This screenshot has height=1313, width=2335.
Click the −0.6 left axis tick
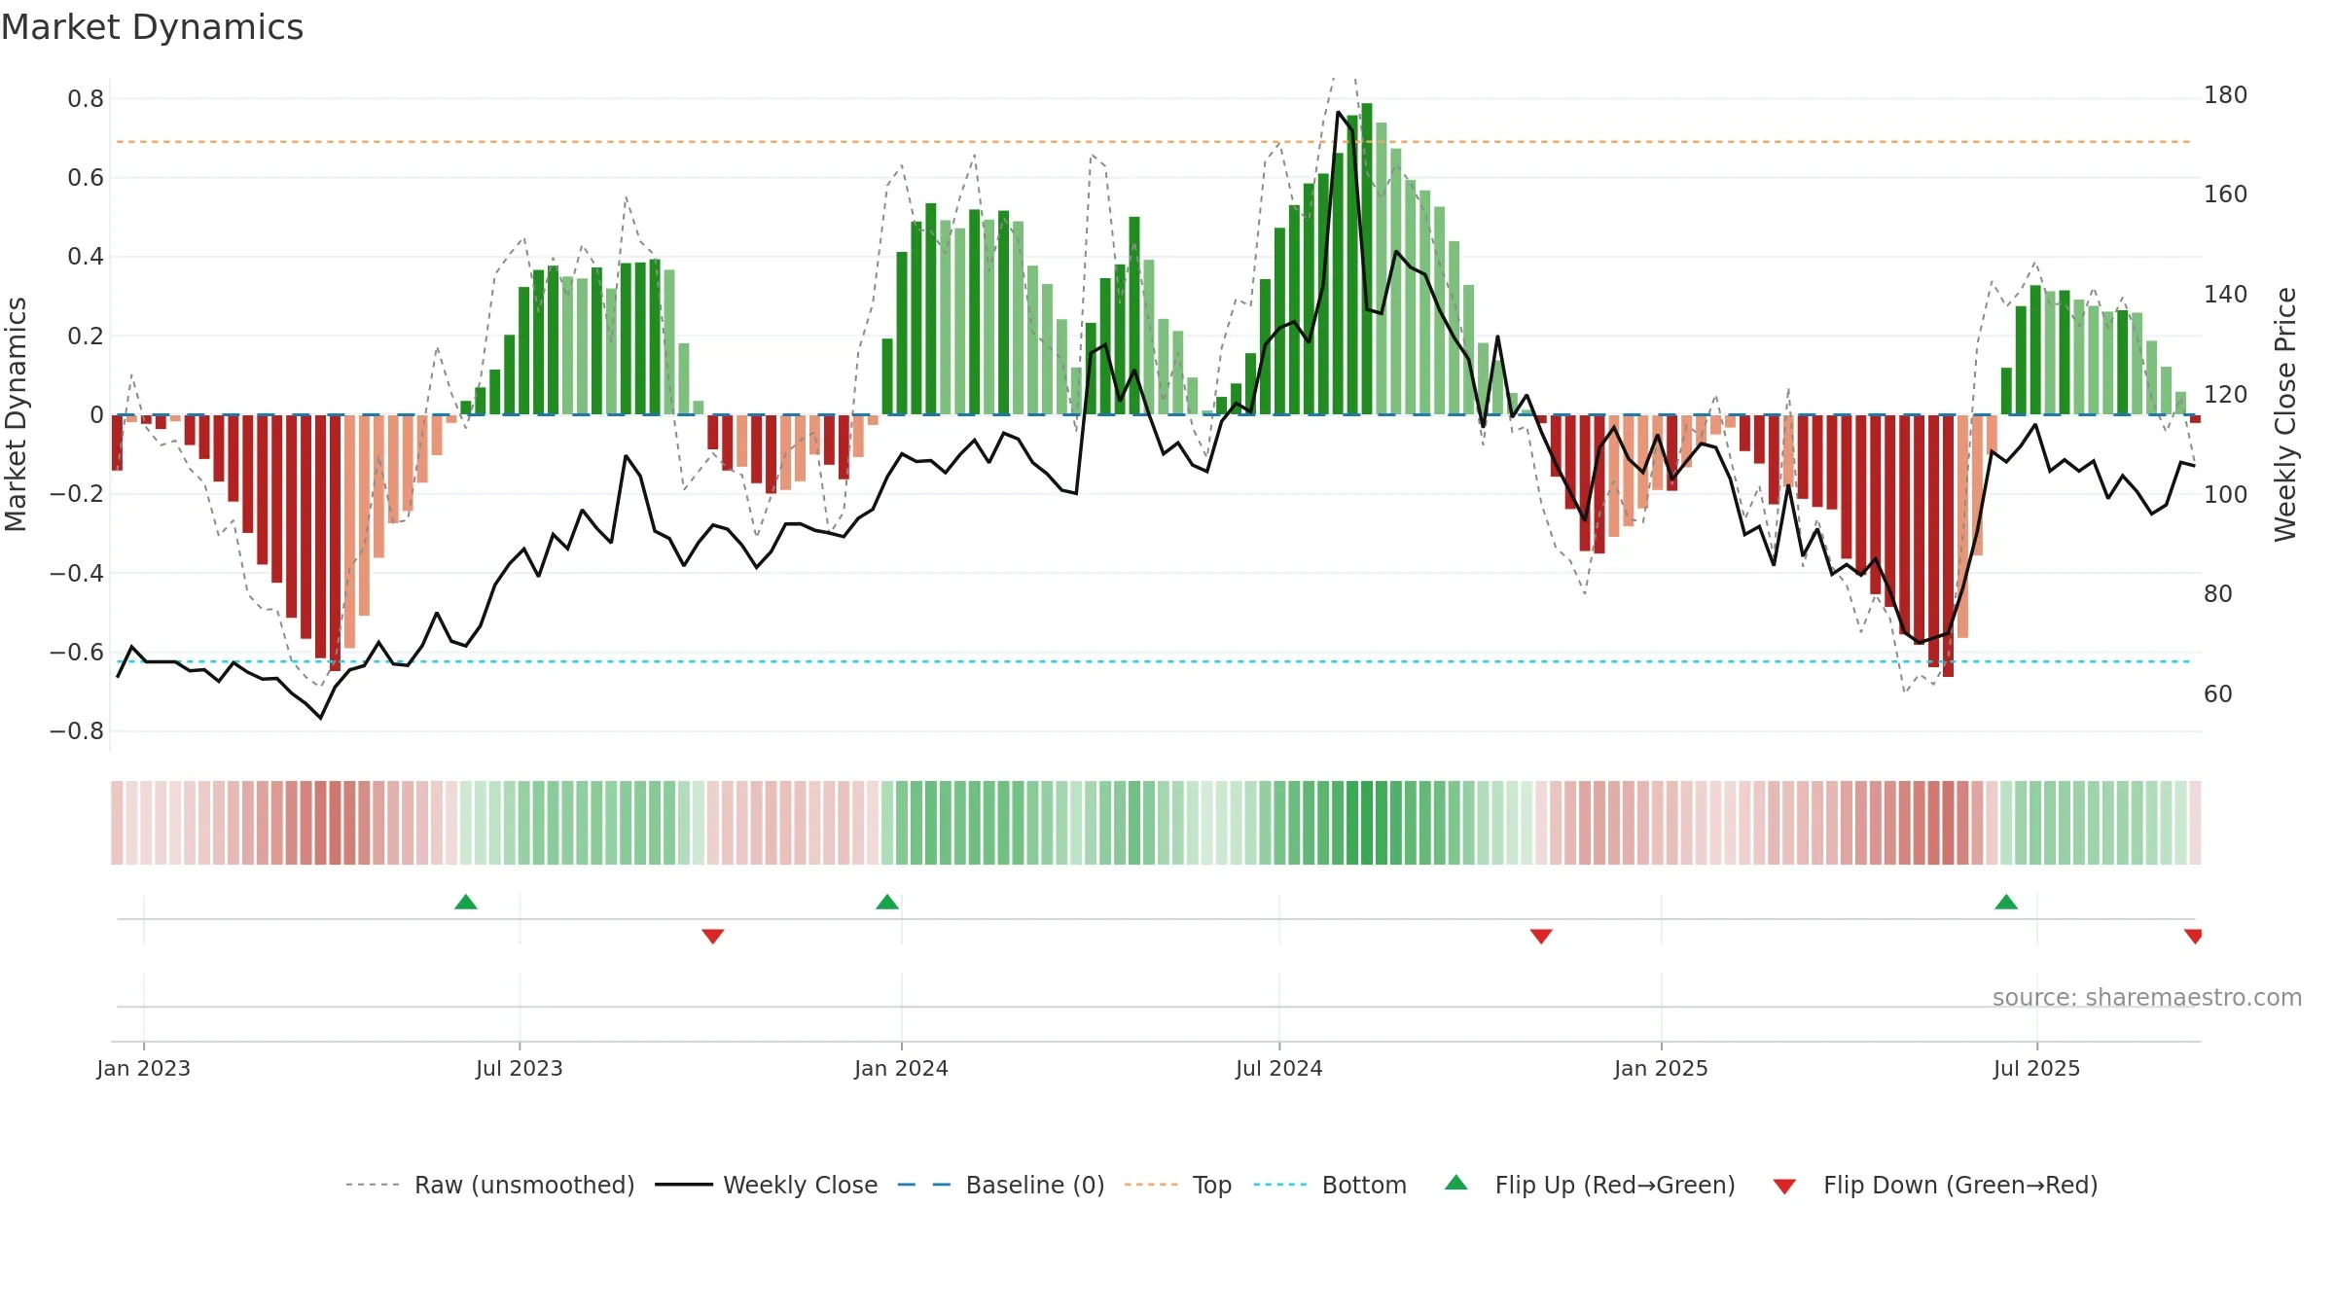(x=77, y=652)
